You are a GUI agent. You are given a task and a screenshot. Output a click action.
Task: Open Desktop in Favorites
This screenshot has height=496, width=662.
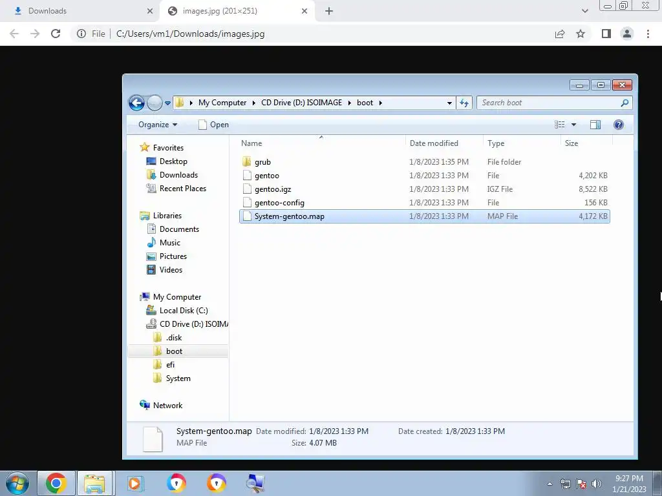[x=173, y=161]
